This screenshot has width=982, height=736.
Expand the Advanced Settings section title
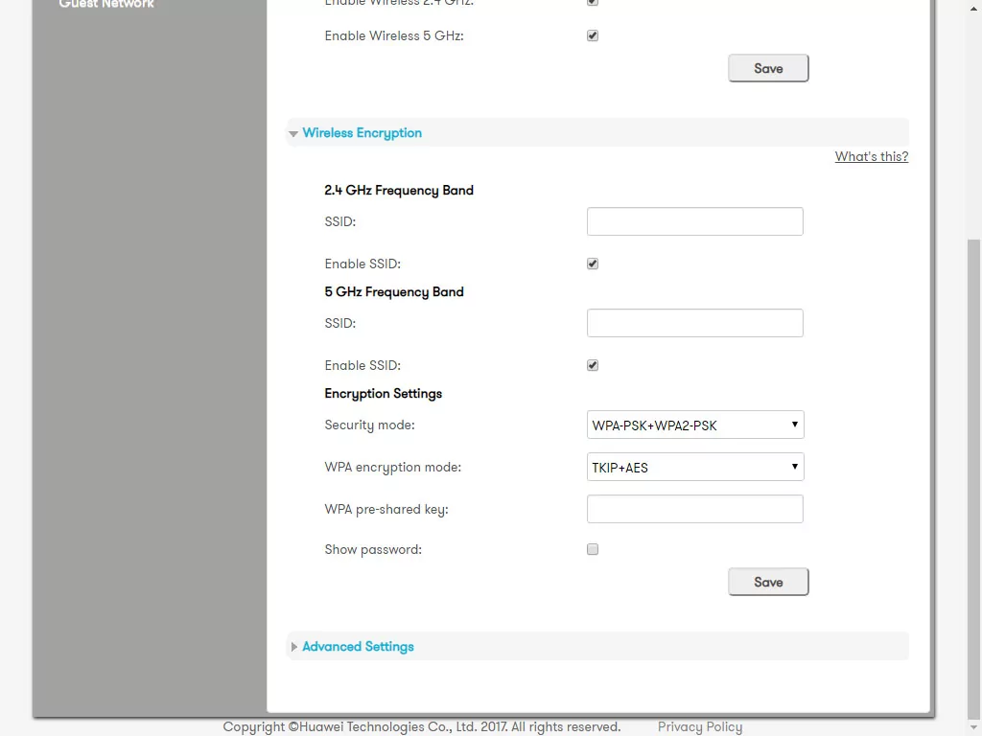tap(358, 647)
